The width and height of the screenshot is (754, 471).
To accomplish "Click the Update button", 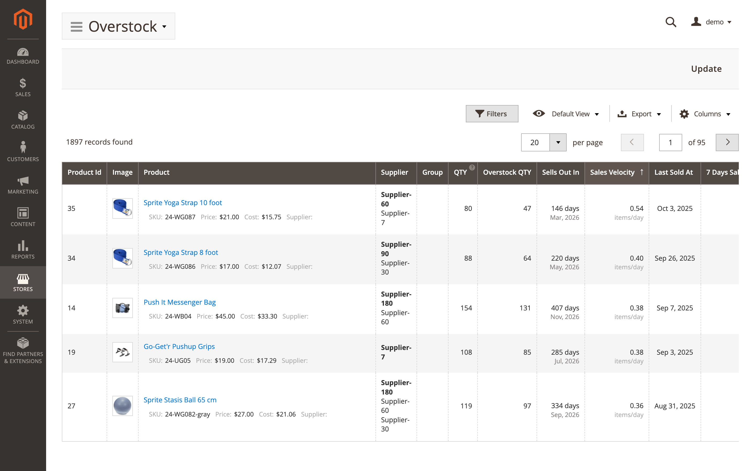I will (706, 69).
